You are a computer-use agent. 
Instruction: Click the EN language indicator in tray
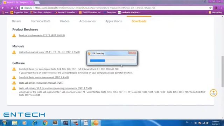coord(187,122)
